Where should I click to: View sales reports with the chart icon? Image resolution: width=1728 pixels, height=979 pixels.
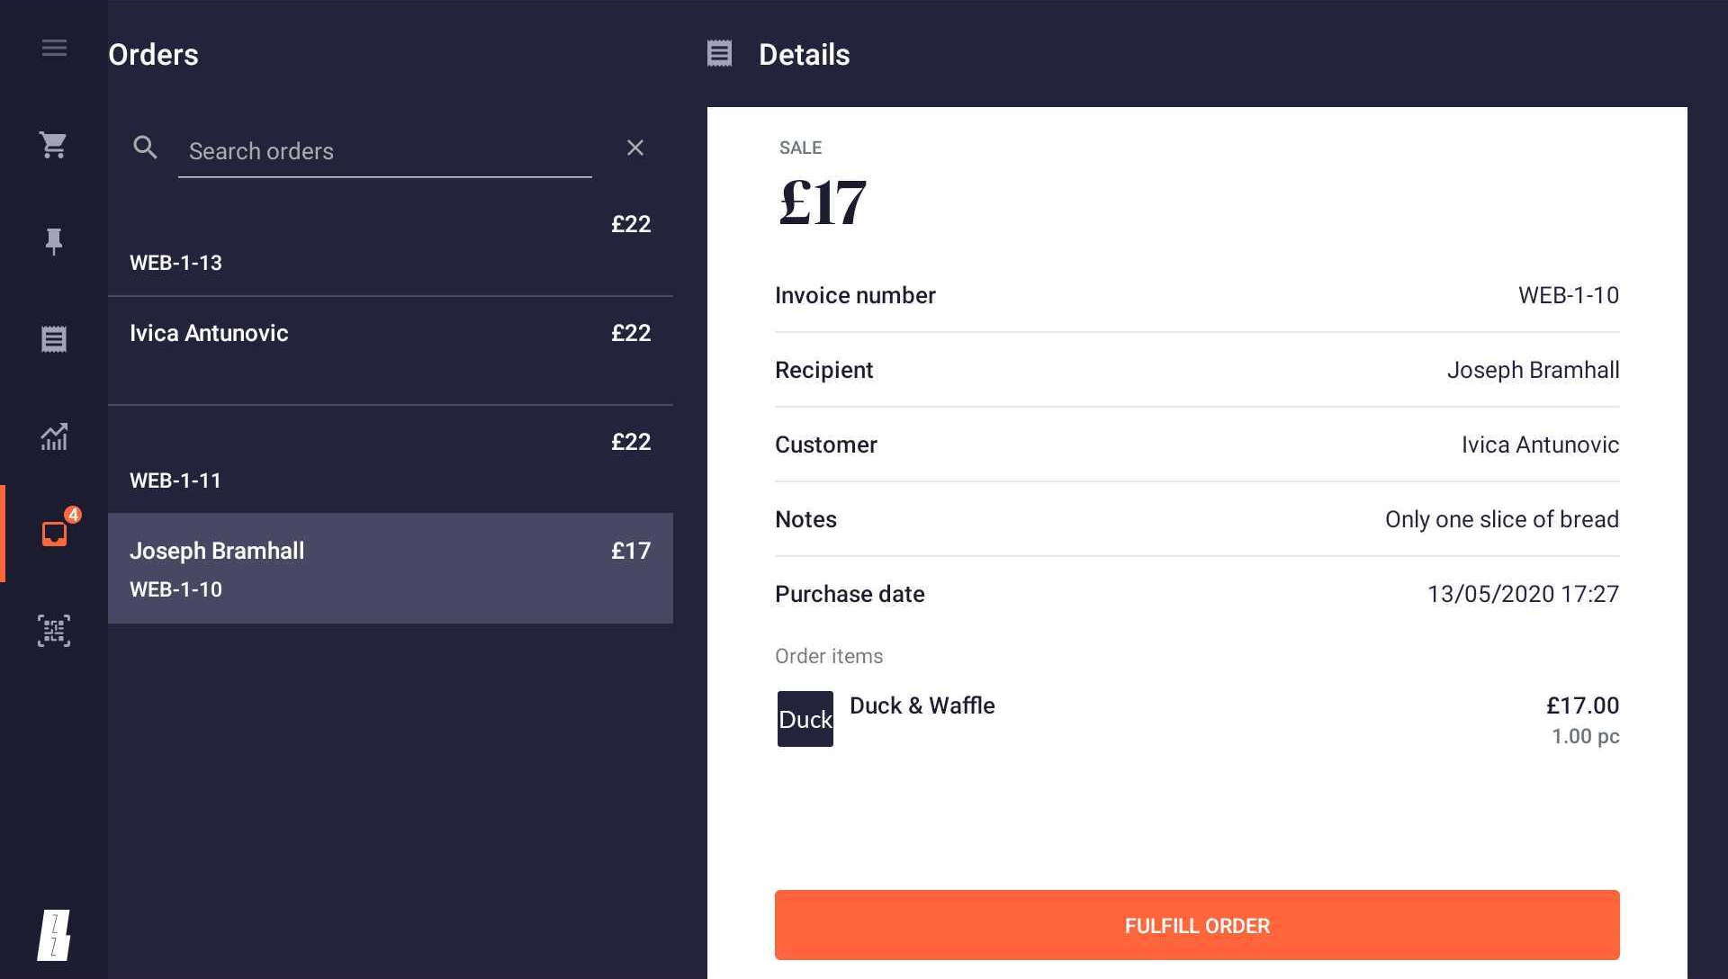[54, 437]
